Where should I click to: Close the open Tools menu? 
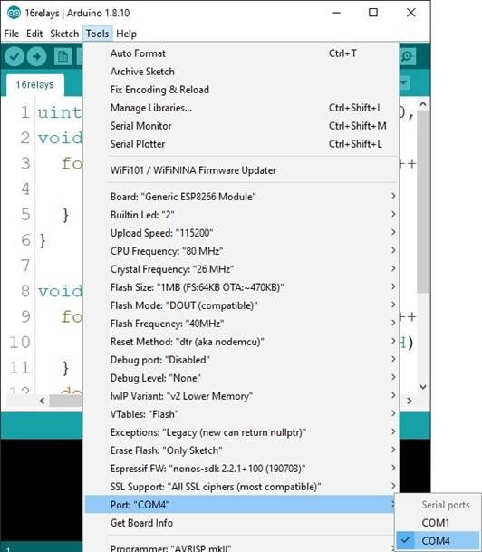[98, 34]
